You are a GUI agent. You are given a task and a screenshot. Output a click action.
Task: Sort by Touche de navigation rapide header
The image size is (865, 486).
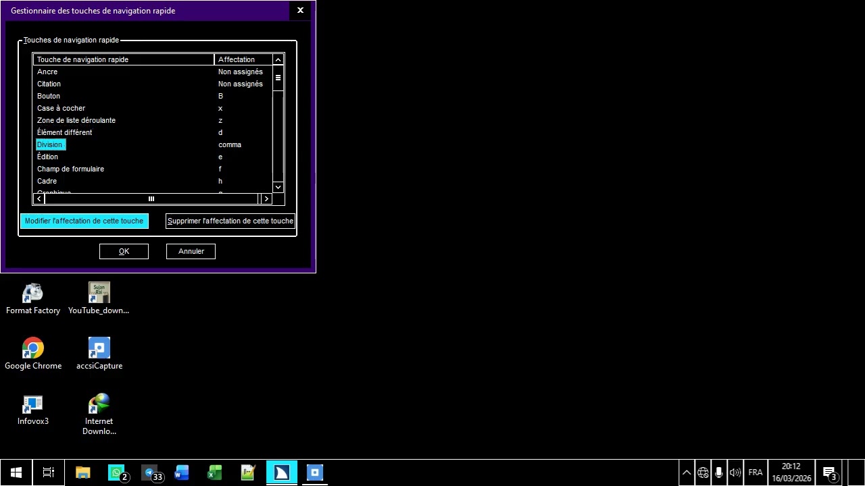(x=124, y=59)
